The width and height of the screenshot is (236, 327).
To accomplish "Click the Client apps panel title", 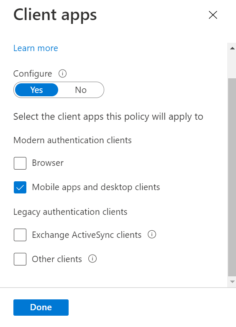I will click(x=55, y=15).
